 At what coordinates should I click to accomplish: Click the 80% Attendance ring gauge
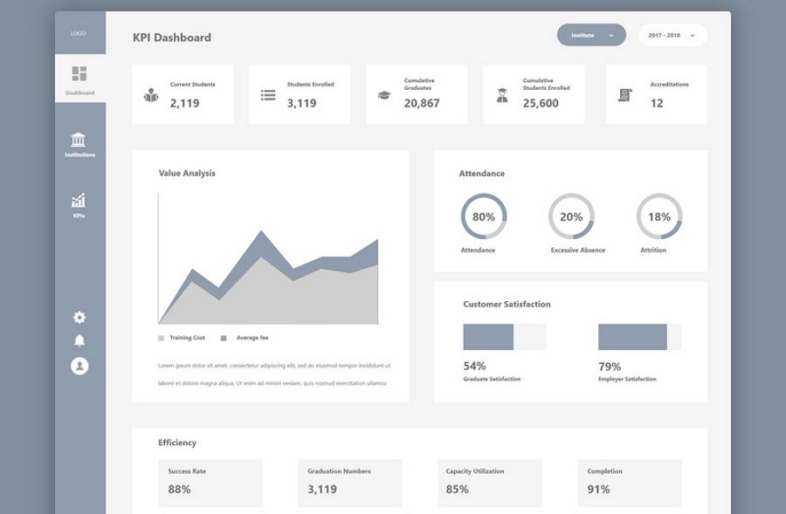(484, 216)
